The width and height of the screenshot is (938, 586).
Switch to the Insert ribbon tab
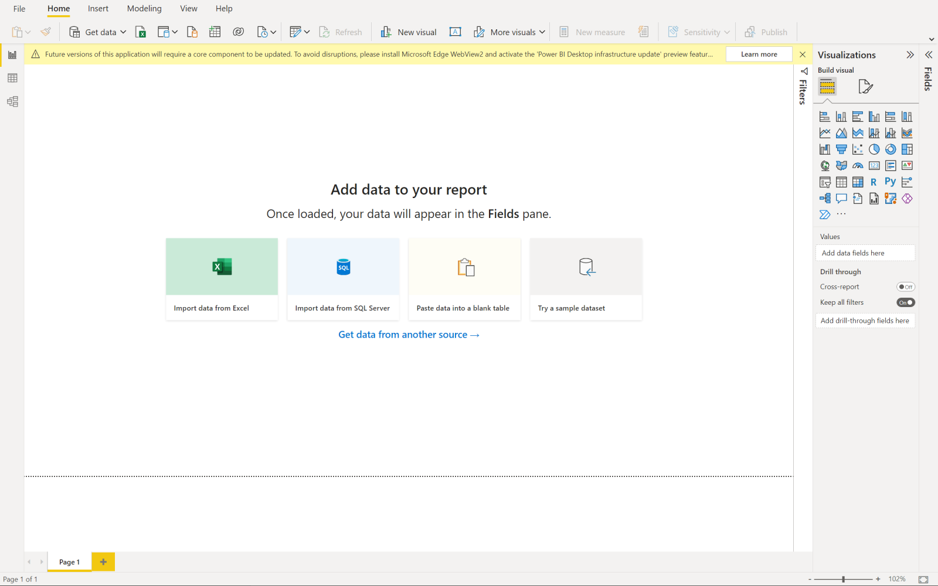pyautogui.click(x=97, y=8)
